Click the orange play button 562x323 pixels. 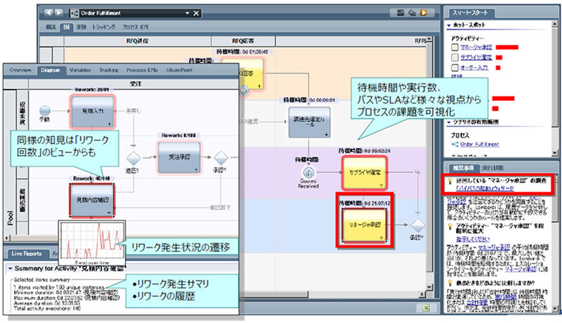pos(424,13)
